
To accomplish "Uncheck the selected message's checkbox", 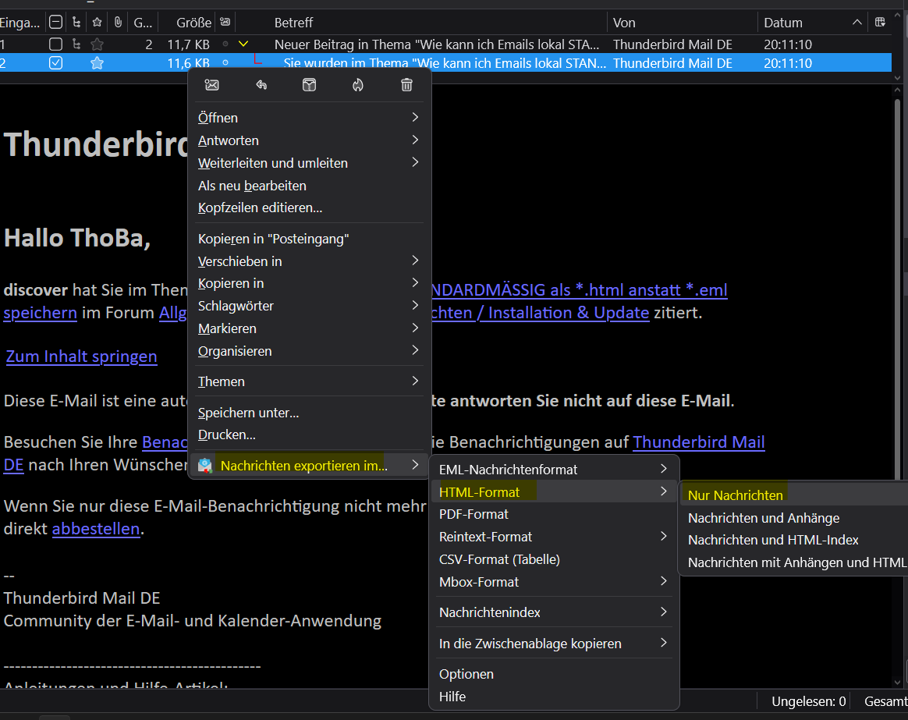I will coord(55,63).
